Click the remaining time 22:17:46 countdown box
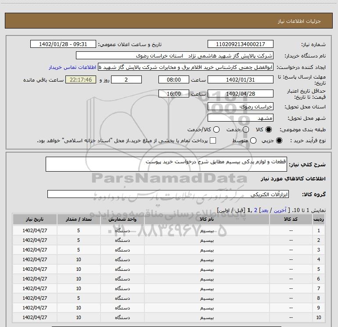338x327 pixels. pyautogui.click(x=80, y=79)
